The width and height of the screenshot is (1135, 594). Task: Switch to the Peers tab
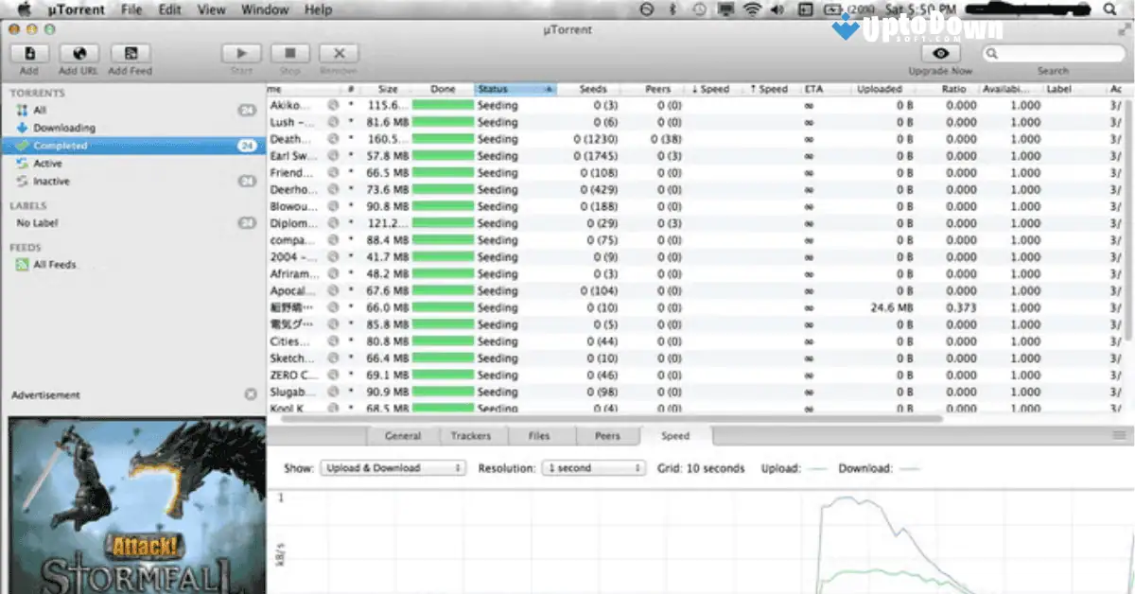tap(608, 436)
